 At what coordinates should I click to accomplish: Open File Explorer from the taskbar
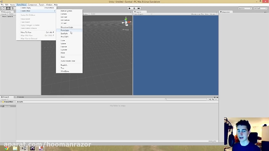click(x=15, y=148)
